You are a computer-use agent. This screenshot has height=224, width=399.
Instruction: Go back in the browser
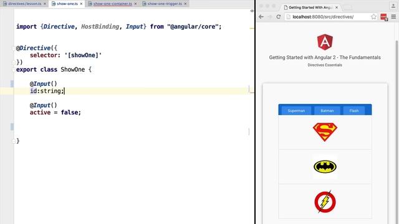[x=261, y=17]
